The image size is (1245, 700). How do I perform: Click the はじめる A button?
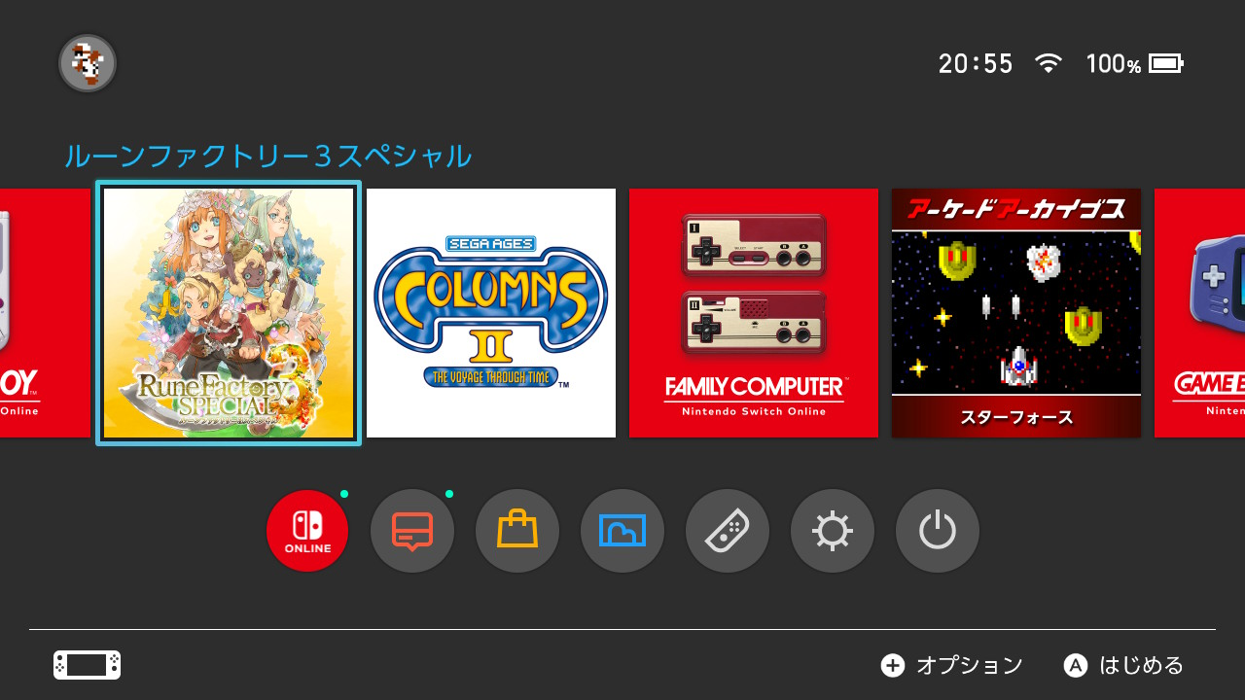(1123, 665)
